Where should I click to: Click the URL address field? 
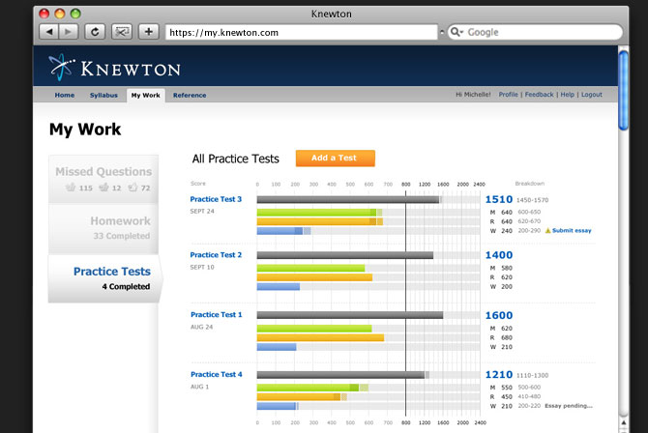click(300, 32)
